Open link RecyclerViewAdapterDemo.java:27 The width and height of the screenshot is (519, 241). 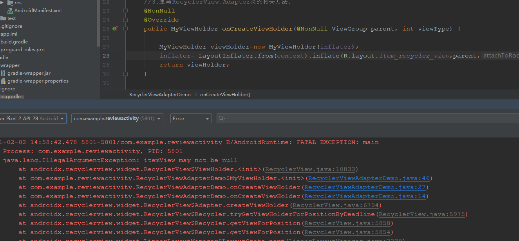pyautogui.click(x=365, y=187)
